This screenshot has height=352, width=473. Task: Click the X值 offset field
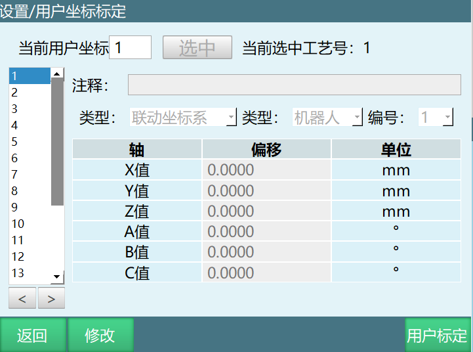[266, 171]
